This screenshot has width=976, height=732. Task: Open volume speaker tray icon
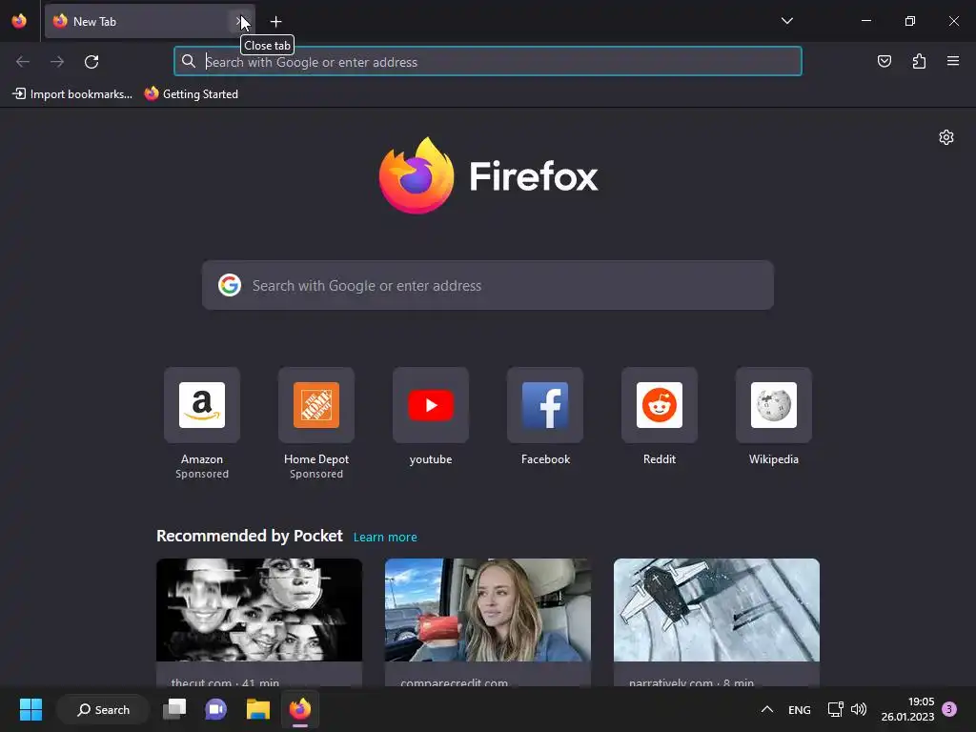coord(859,709)
